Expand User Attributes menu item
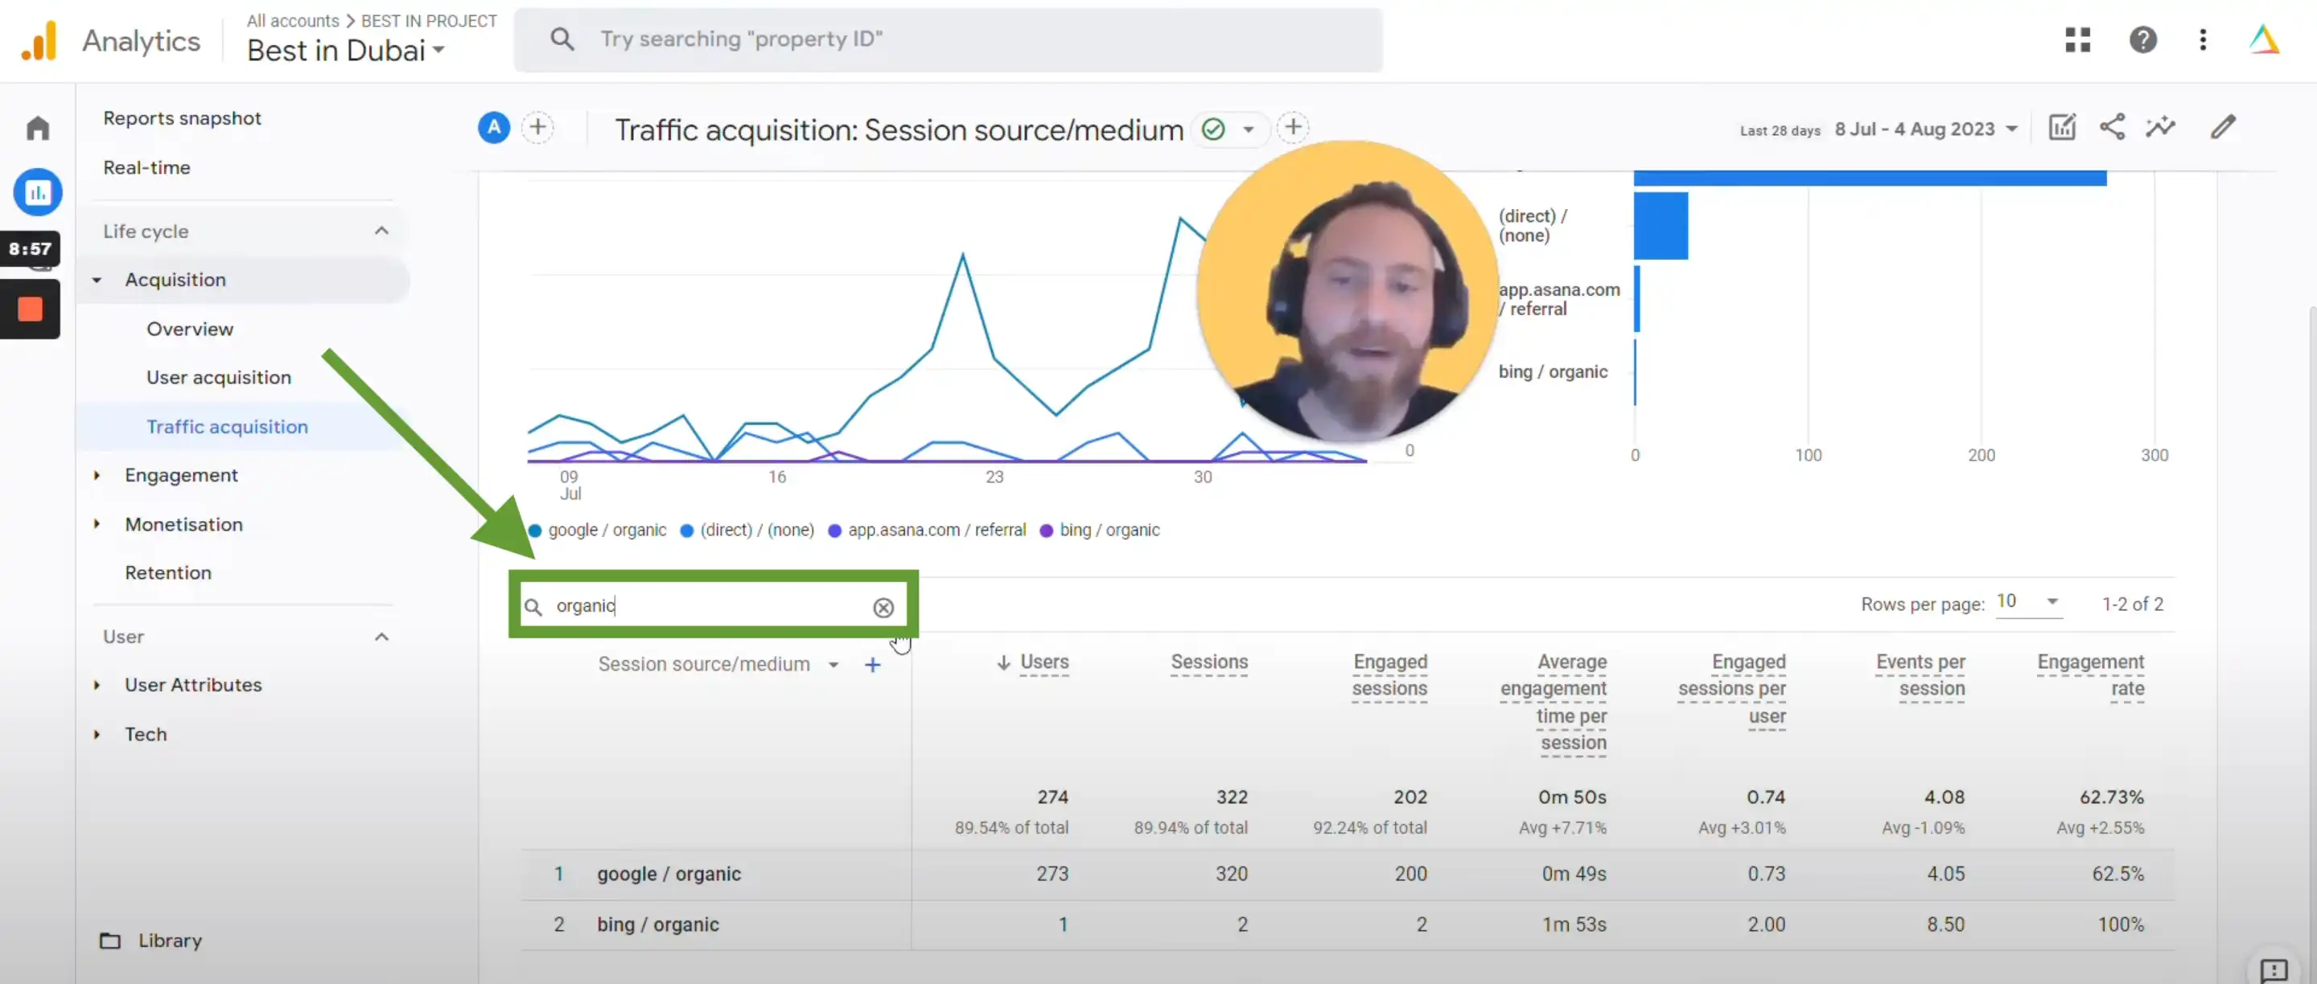Image resolution: width=2317 pixels, height=984 pixels. (x=97, y=686)
